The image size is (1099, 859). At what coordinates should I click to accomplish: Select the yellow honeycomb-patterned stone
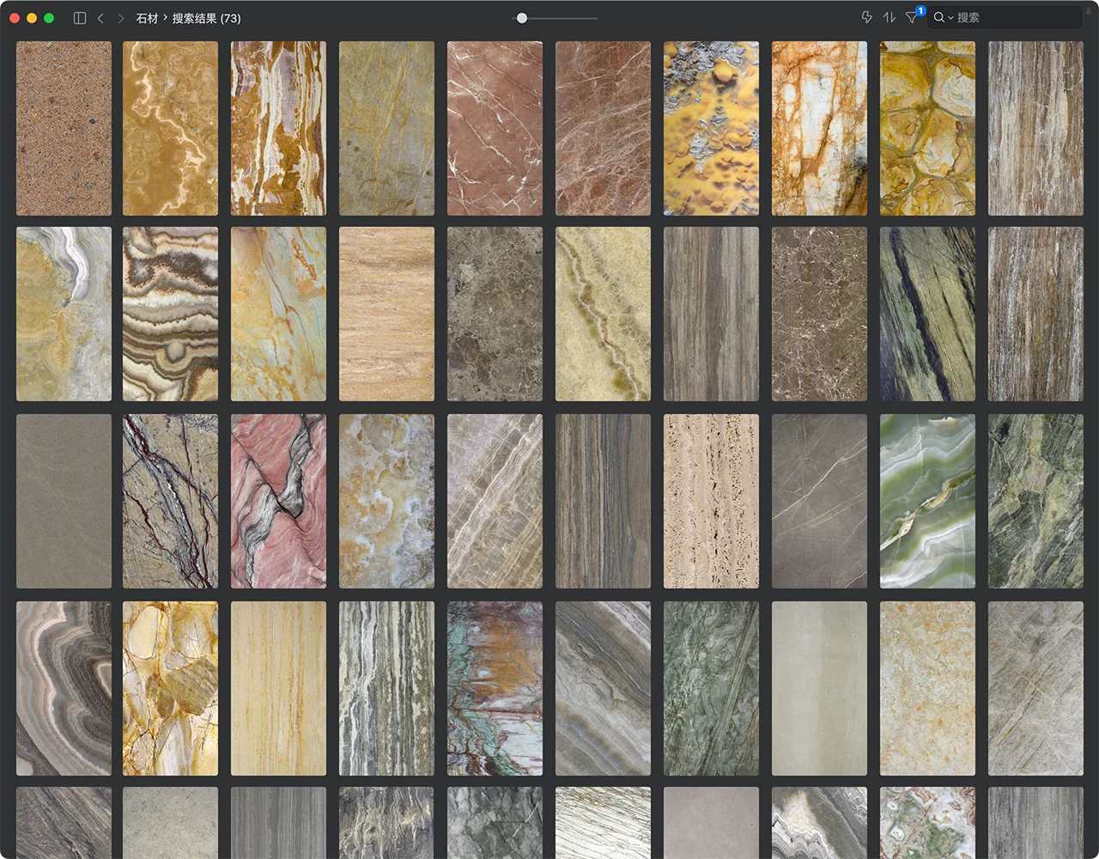(x=927, y=128)
